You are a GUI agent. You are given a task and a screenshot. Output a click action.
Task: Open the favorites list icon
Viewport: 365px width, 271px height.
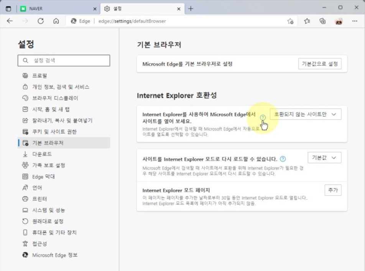[307, 21]
